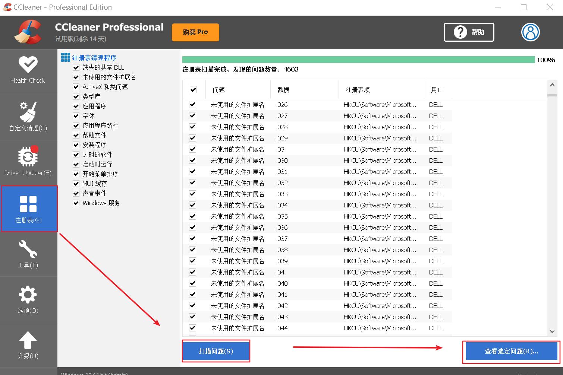Toggle the select-all checkbox in table header
This screenshot has height=375, width=563.
(193, 89)
